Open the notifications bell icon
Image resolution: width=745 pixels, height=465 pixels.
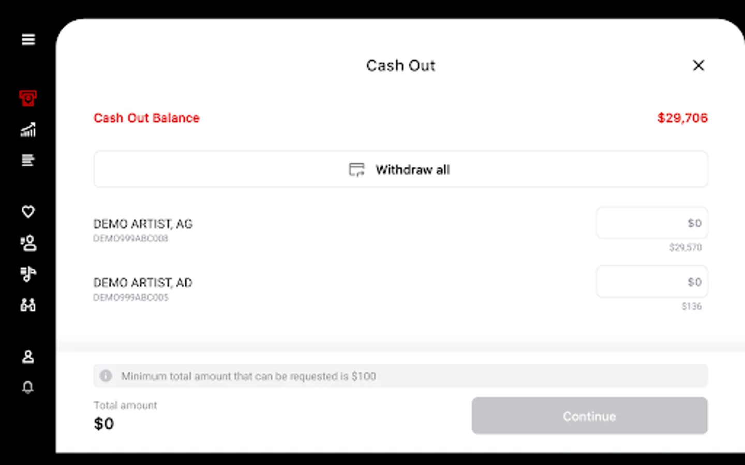pyautogui.click(x=28, y=388)
